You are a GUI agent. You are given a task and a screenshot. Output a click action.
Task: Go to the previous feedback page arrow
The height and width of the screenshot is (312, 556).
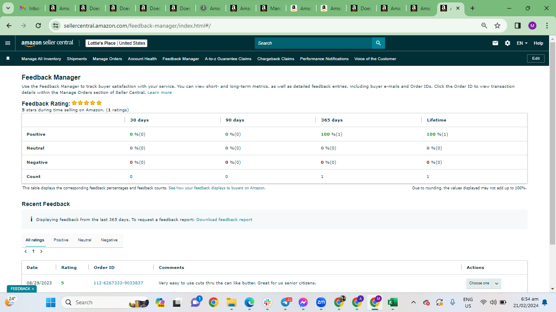click(26, 251)
